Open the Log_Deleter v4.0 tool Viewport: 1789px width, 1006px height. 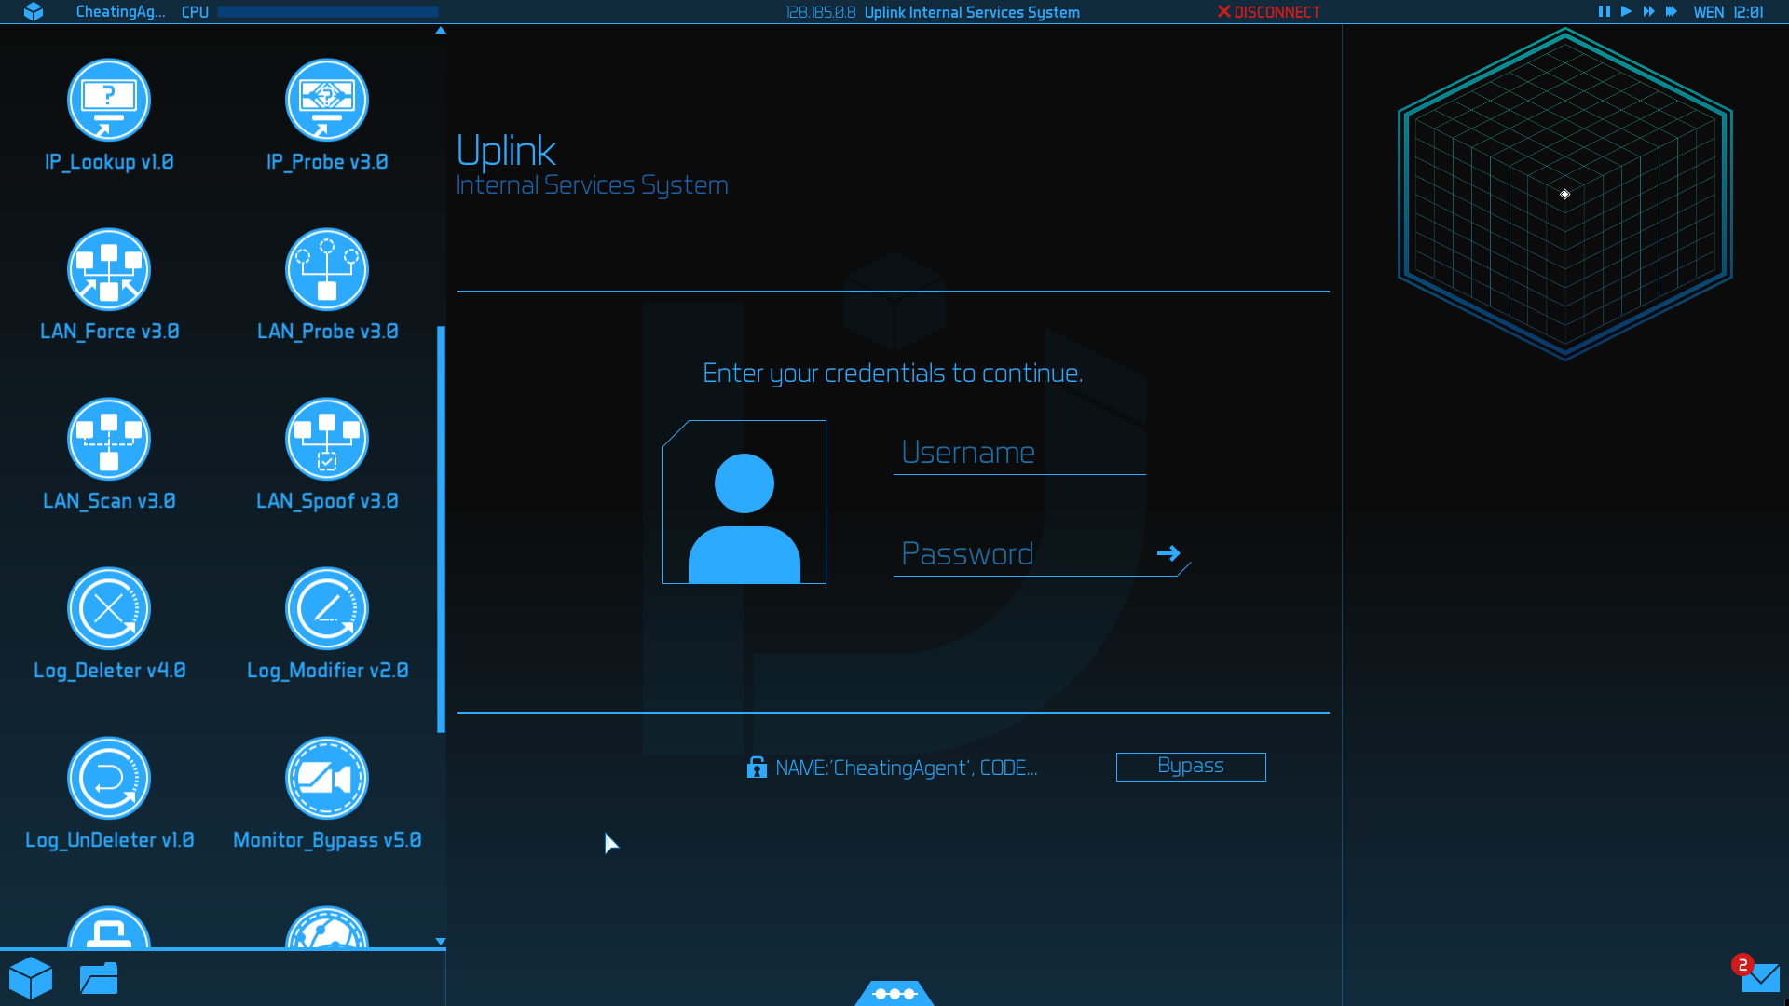point(109,624)
